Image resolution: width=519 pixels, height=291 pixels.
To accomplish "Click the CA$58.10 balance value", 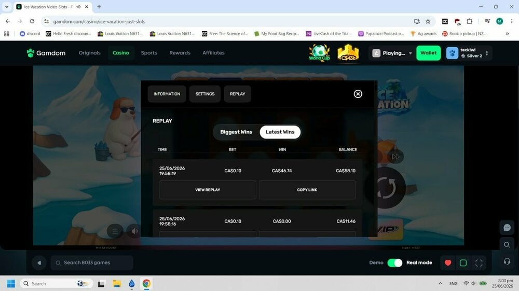I will coord(346,171).
